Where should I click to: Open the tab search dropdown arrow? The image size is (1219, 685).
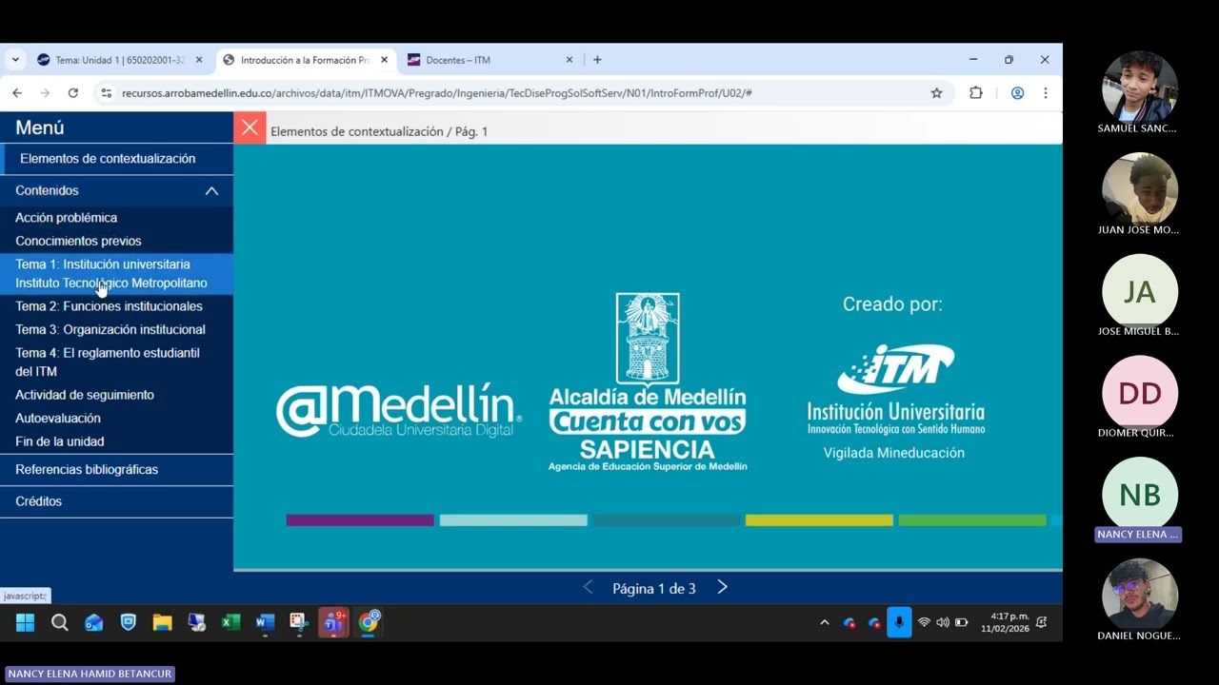15,59
